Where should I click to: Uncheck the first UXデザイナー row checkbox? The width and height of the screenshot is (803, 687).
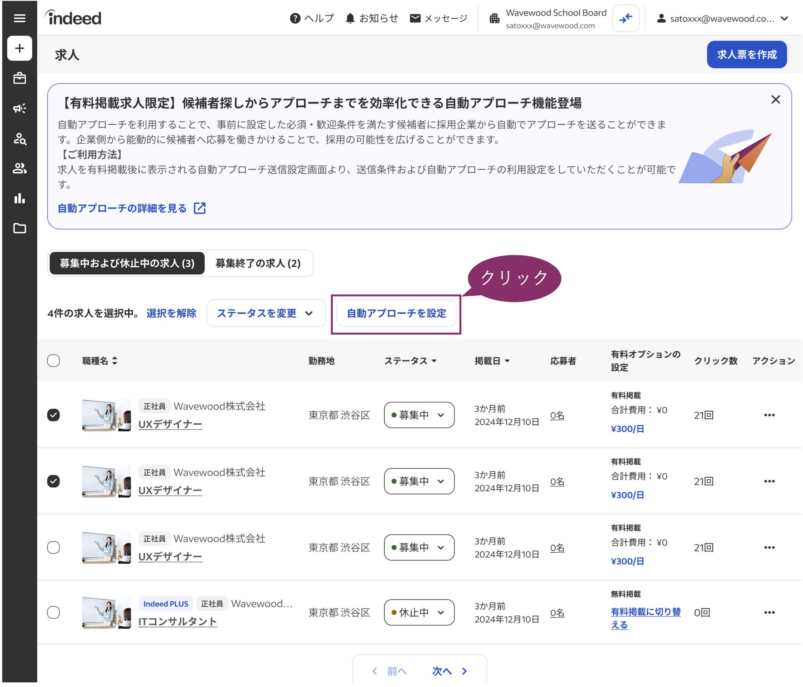click(x=54, y=415)
